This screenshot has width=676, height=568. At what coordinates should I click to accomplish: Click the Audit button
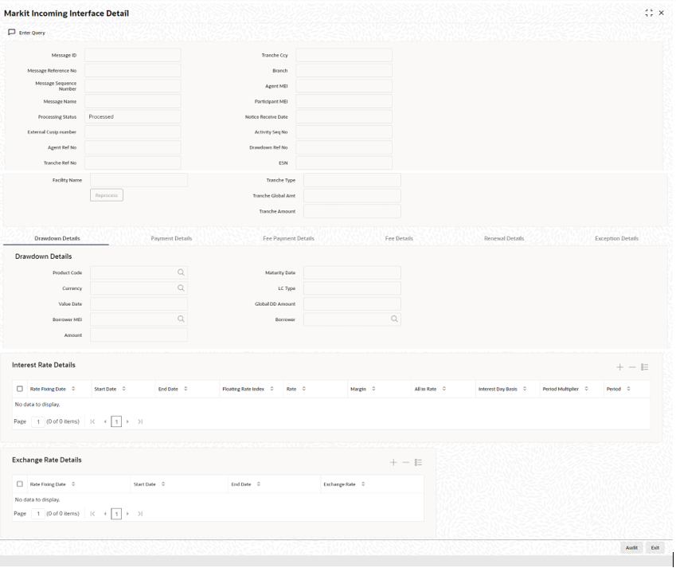[x=631, y=548]
